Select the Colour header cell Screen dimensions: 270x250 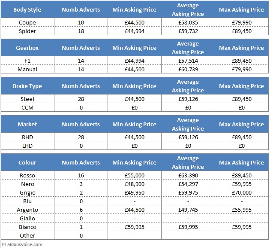[x=27, y=163]
